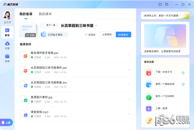Open file 畅言课件新手指南.ppt
Image resolution: width=194 pixels, height=130 pixels.
click(x=45, y=53)
